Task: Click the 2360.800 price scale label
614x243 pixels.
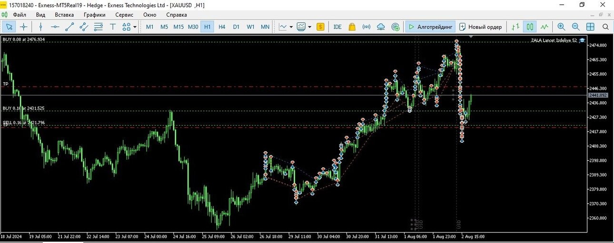Action: coord(597,218)
